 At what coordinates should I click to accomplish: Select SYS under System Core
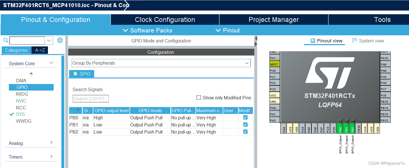point(20,114)
